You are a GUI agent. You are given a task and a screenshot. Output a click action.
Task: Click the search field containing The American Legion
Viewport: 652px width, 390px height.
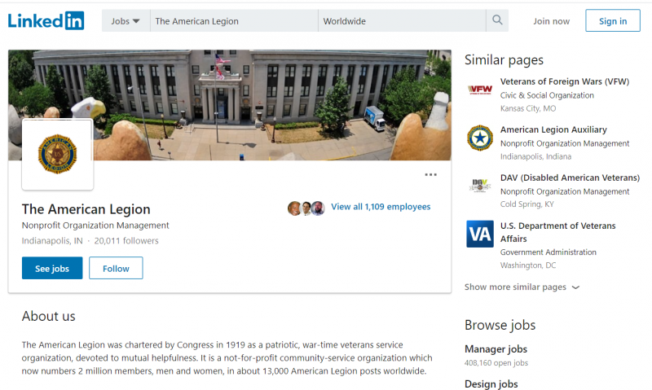point(234,21)
